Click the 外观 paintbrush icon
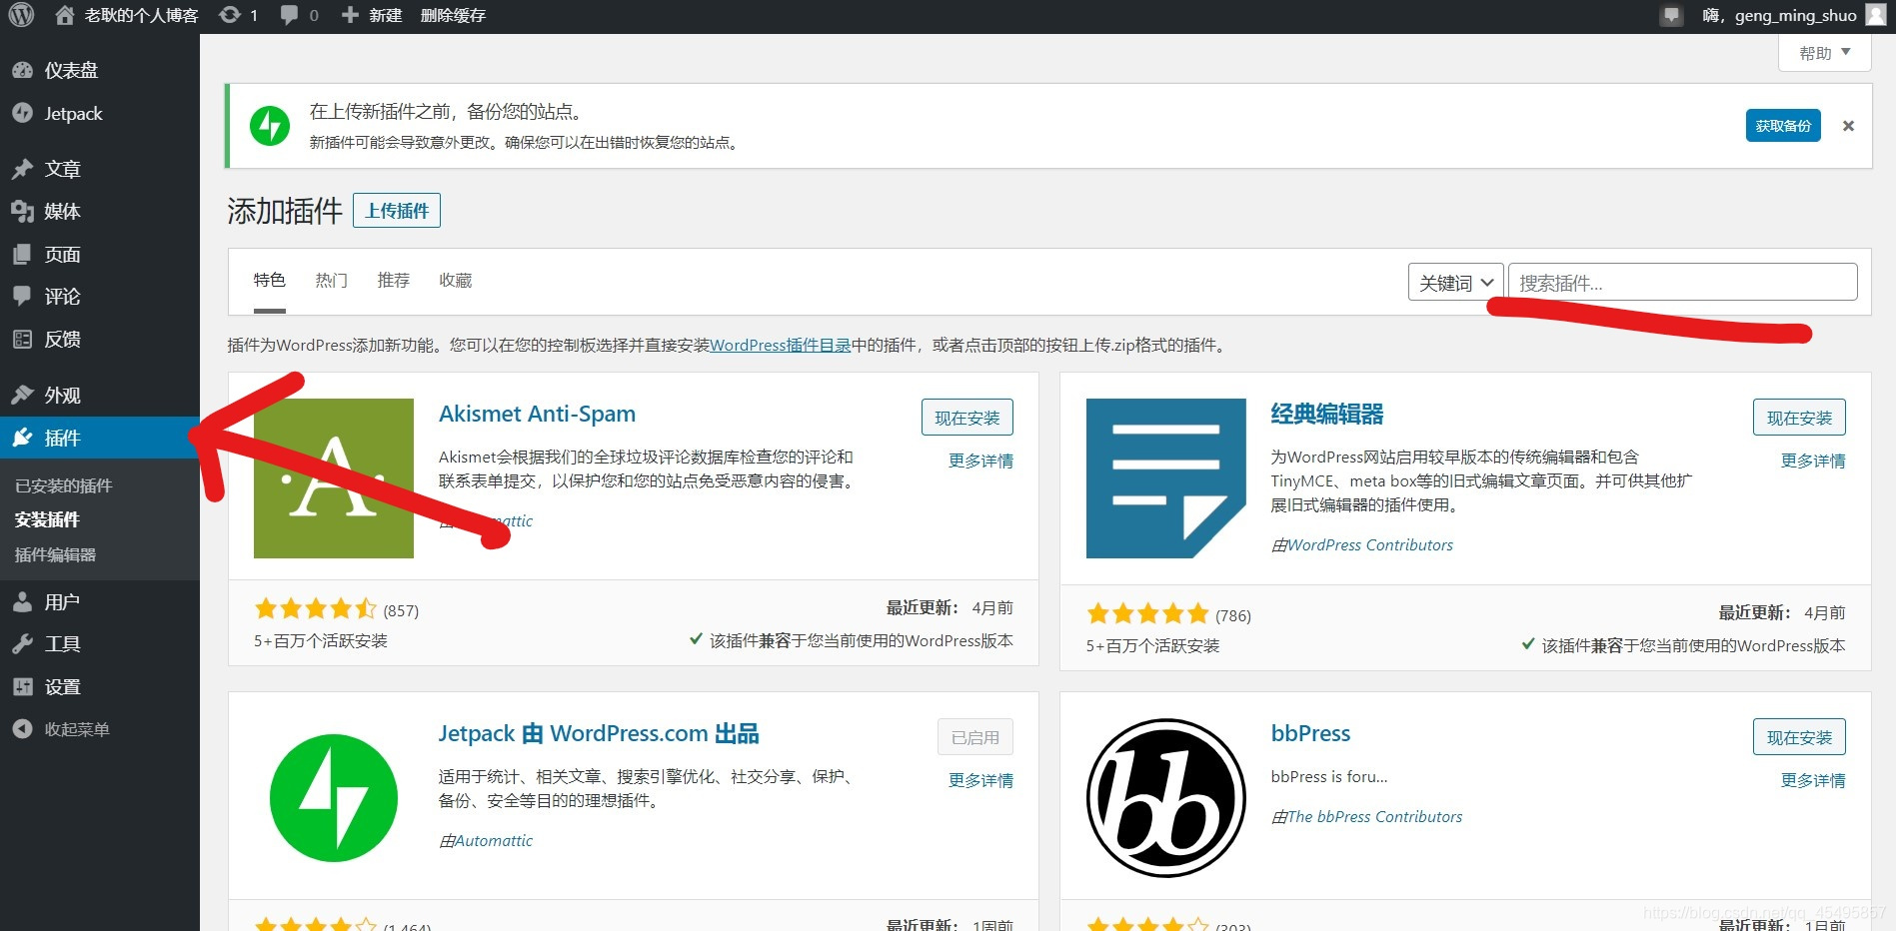The width and height of the screenshot is (1896, 931). pyautogui.click(x=23, y=395)
